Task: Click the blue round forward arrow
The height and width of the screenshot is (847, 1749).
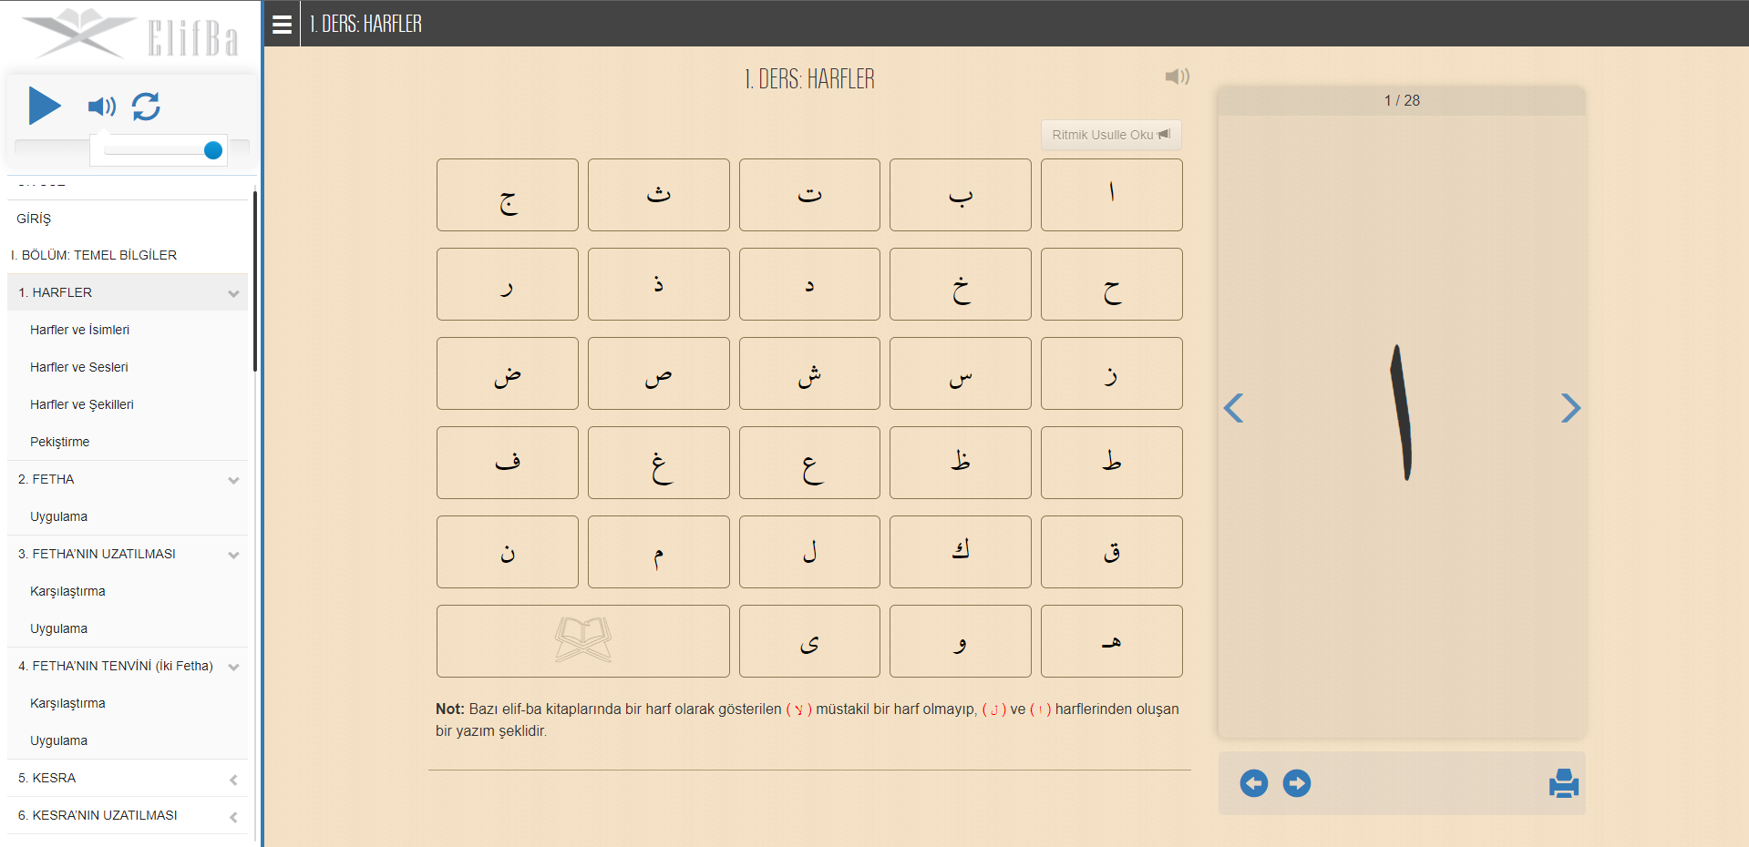Action: [x=1297, y=783]
